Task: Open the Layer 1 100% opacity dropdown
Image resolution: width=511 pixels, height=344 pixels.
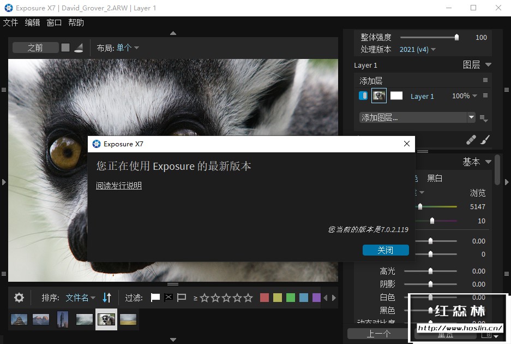Action: pyautogui.click(x=465, y=96)
